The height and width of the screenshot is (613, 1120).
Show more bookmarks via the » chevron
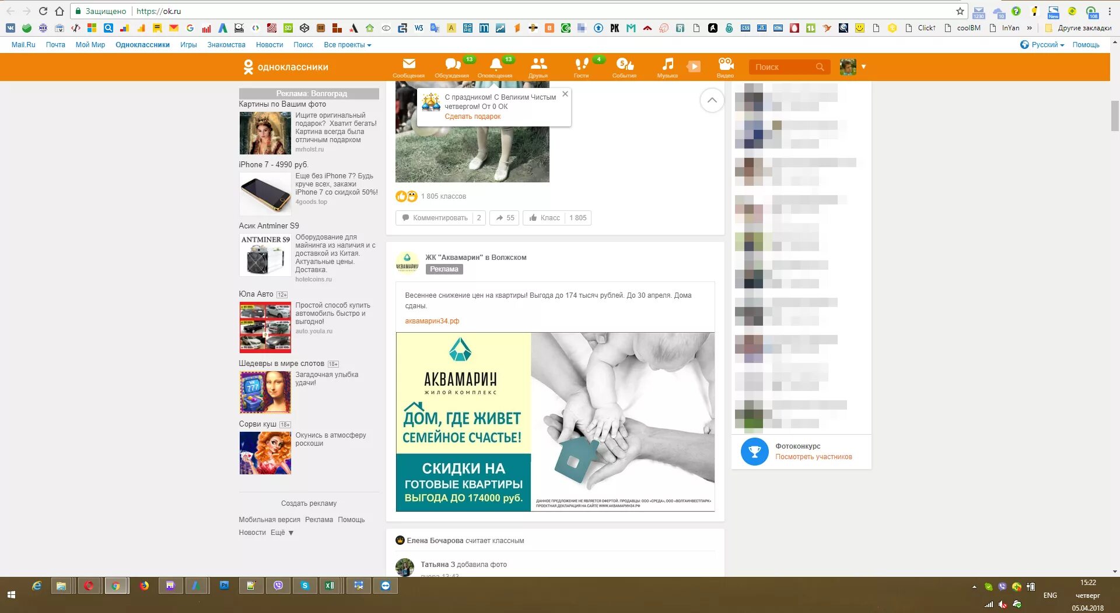(x=1030, y=28)
